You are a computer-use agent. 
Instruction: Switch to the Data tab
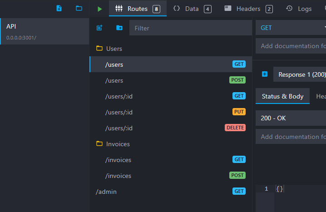(192, 9)
